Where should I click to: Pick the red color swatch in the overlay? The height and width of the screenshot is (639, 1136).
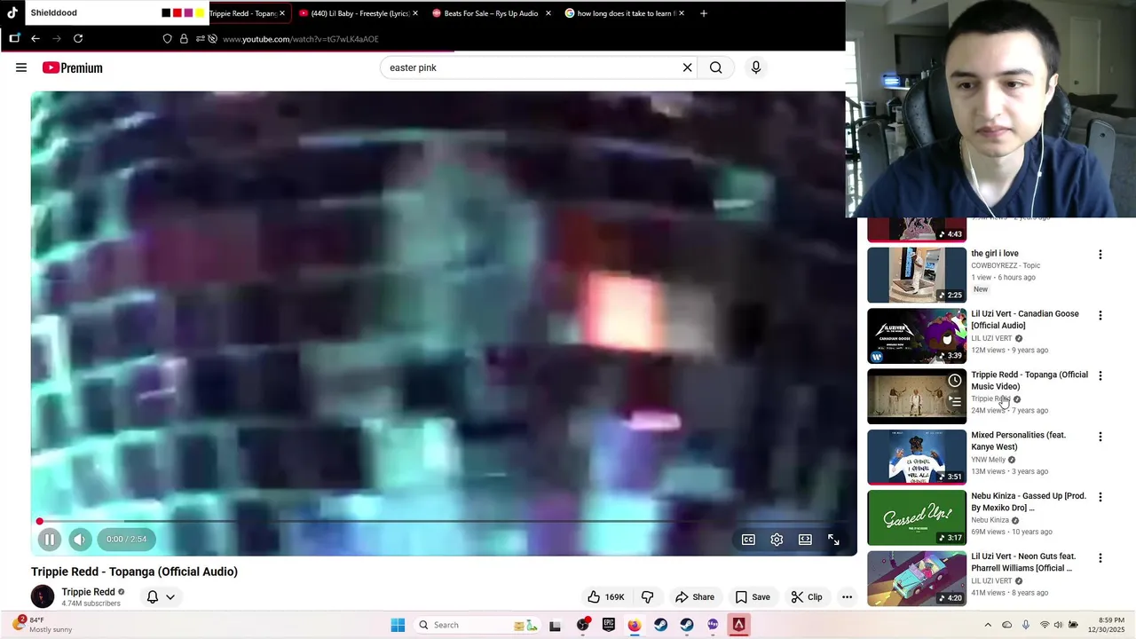click(x=177, y=13)
